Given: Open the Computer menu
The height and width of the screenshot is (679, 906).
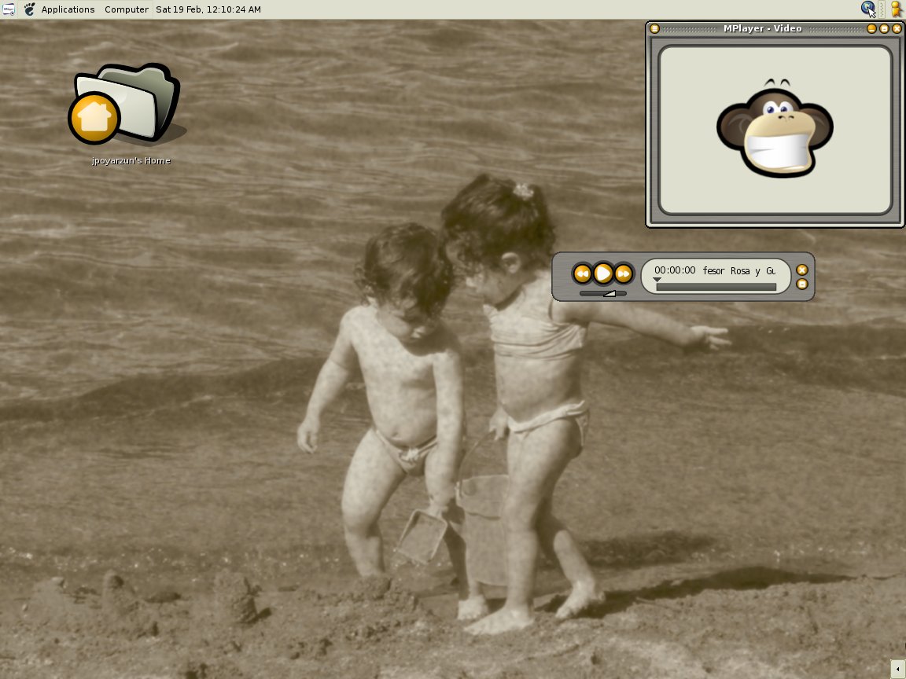Looking at the screenshot, I should [x=126, y=9].
